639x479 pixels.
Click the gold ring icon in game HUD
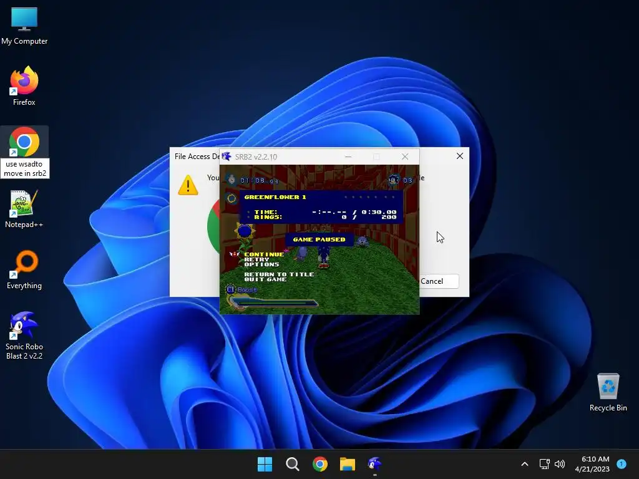(232, 199)
